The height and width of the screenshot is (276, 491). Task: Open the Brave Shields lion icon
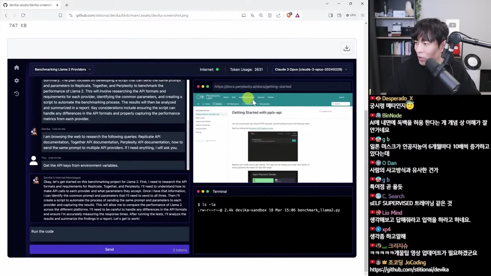289,15
